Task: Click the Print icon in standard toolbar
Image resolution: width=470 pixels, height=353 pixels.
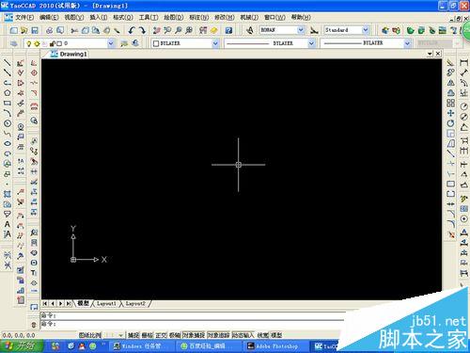Action: [49, 30]
